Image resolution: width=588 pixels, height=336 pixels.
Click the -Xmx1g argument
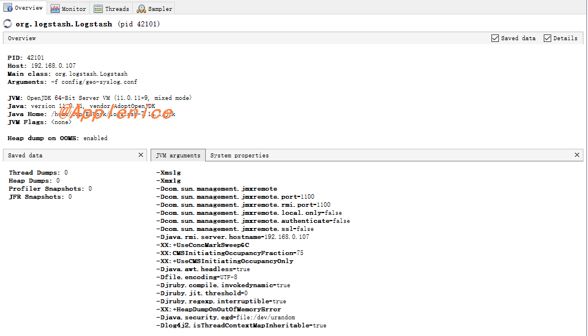coord(168,180)
